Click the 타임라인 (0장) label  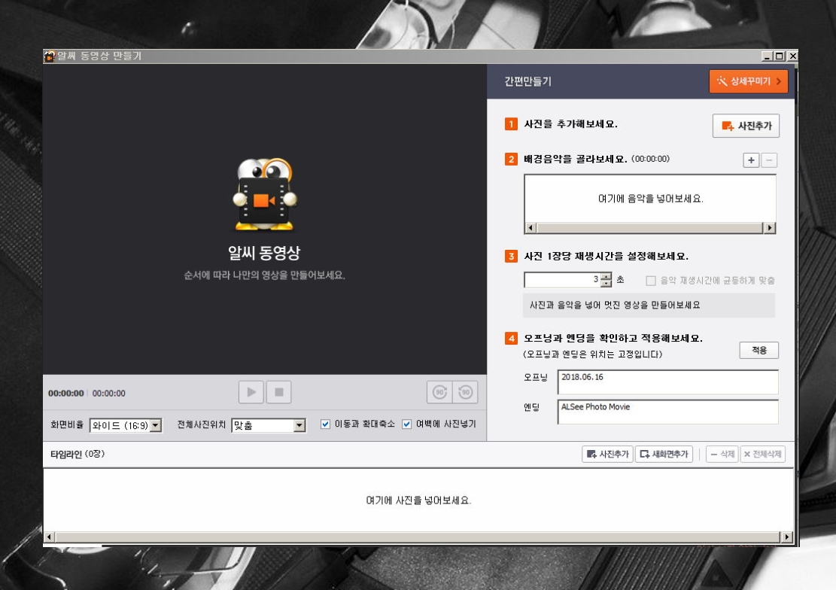tap(78, 454)
